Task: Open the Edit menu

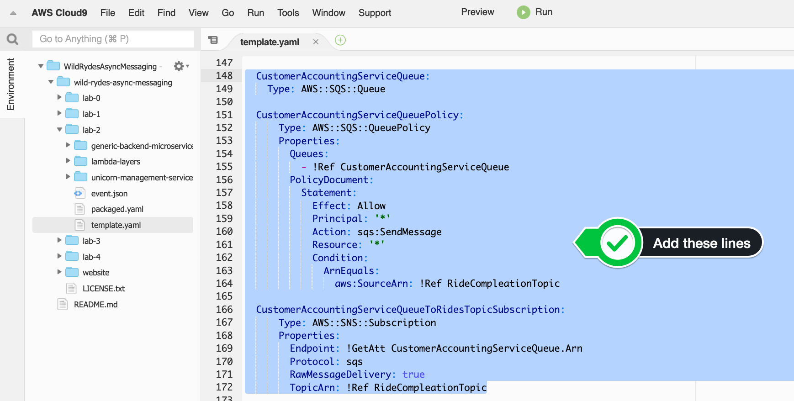Action: click(136, 13)
